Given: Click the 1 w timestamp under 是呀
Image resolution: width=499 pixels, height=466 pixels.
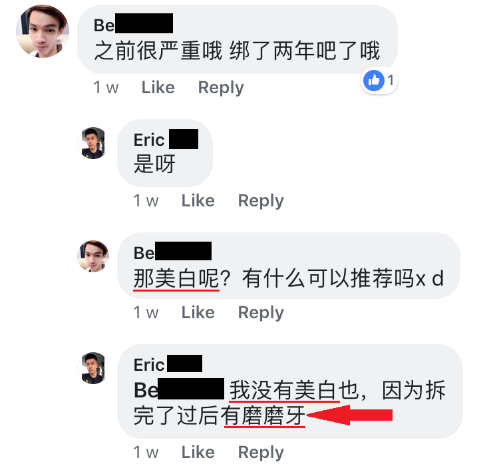Looking at the screenshot, I should (146, 200).
